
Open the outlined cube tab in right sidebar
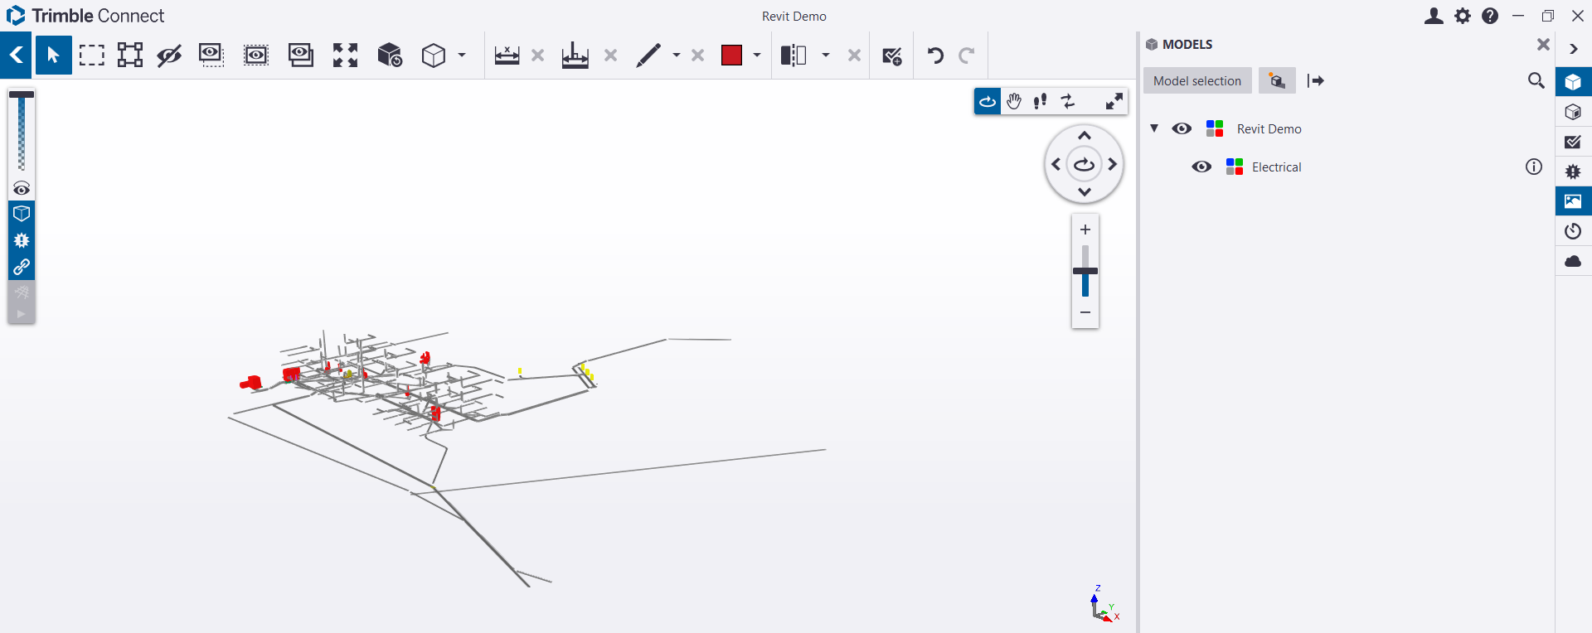point(1573,112)
